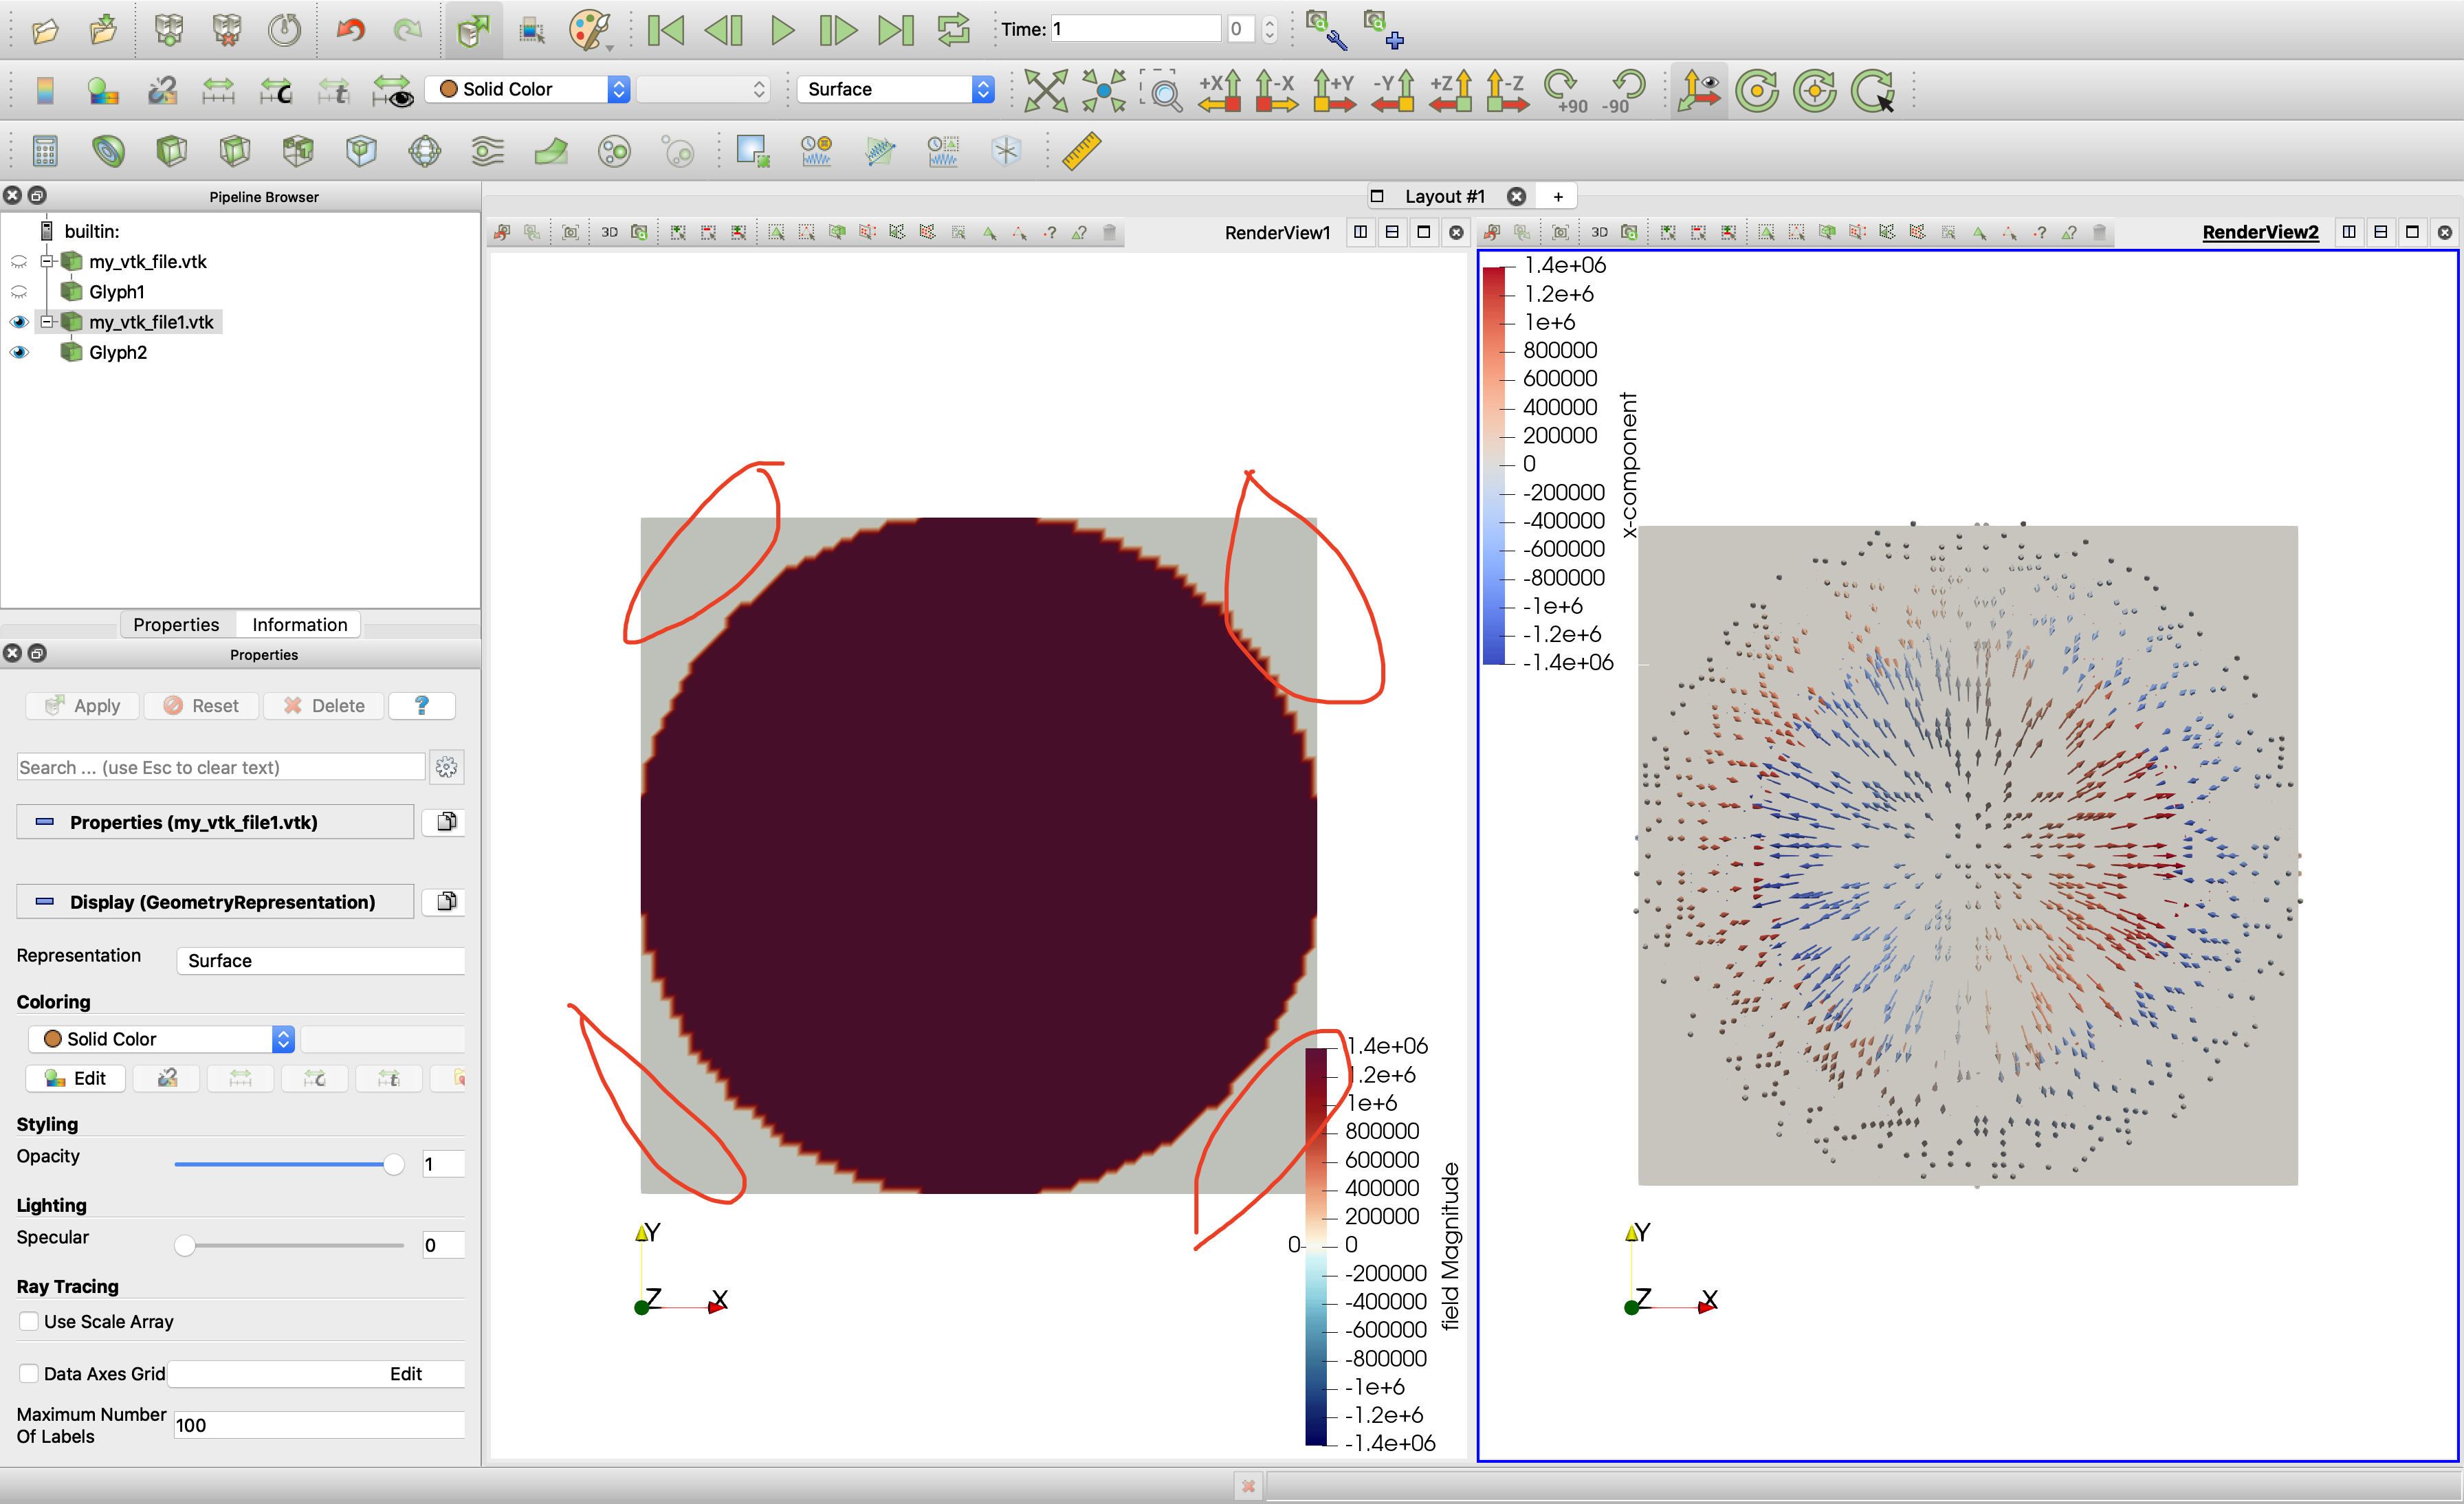Click the Stream Tracer filter icon
Image resolution: width=2464 pixels, height=1504 pixels.
pyautogui.click(x=488, y=151)
